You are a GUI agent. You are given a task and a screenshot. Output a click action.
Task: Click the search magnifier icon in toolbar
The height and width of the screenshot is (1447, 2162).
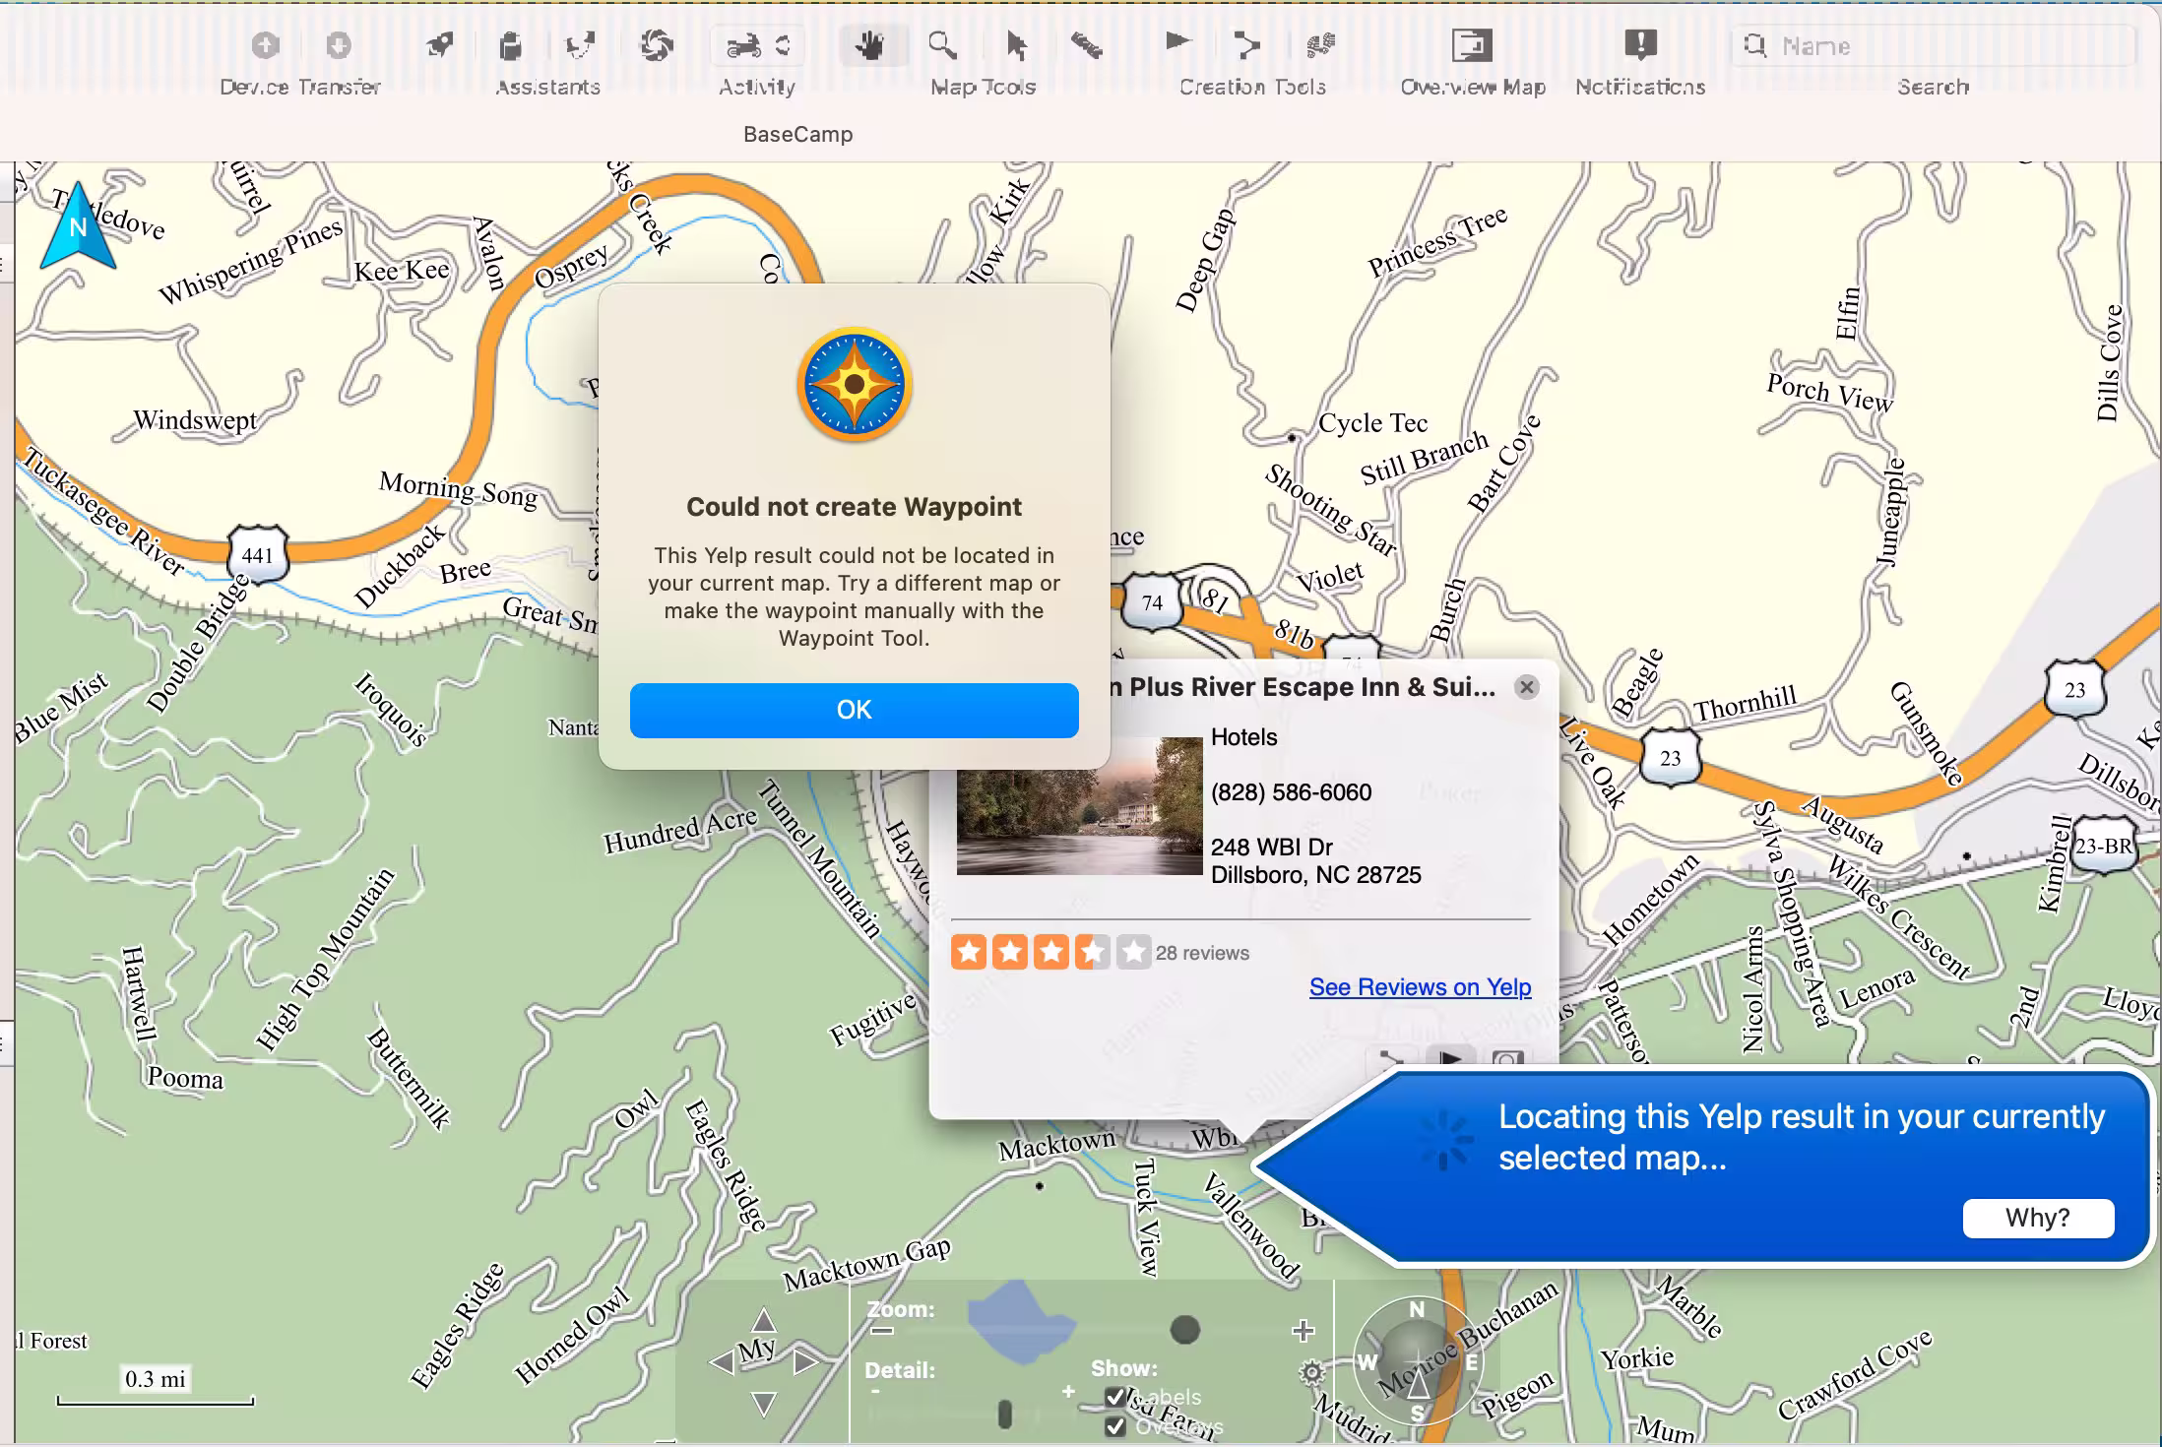1755,45
